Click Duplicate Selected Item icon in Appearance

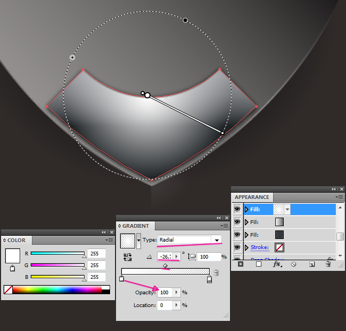click(311, 264)
